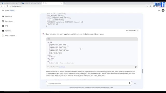Image resolution: width=166 pixels, height=93 pixels.
Task: Close the Subscriptions Microsoft Azure tab
Action: 20,3
